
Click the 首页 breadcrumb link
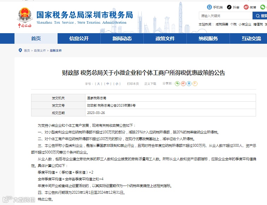(x=27, y=50)
